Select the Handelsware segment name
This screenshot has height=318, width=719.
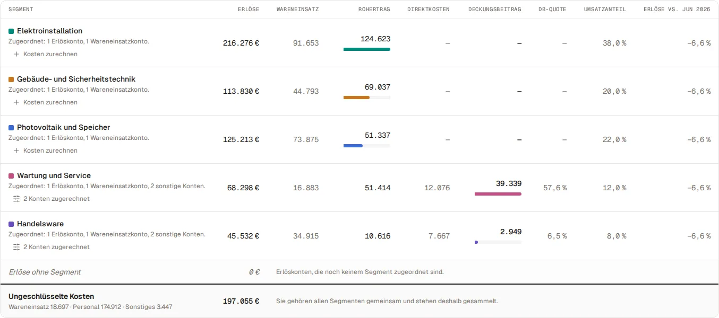[x=40, y=224]
